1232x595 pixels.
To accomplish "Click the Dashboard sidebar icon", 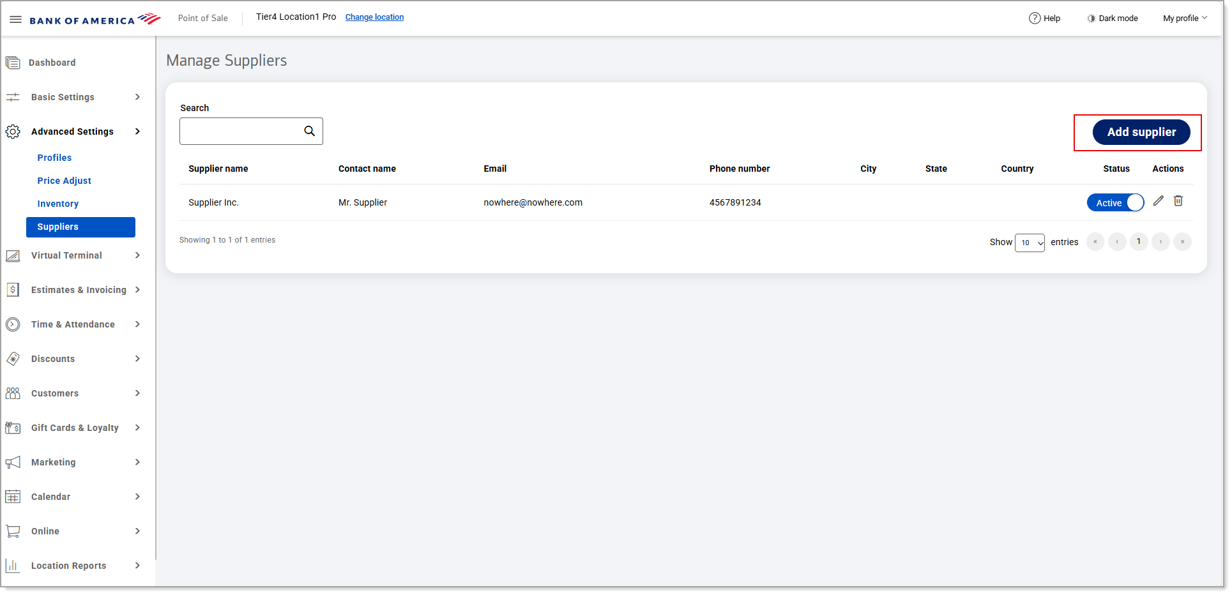I will click(x=13, y=63).
